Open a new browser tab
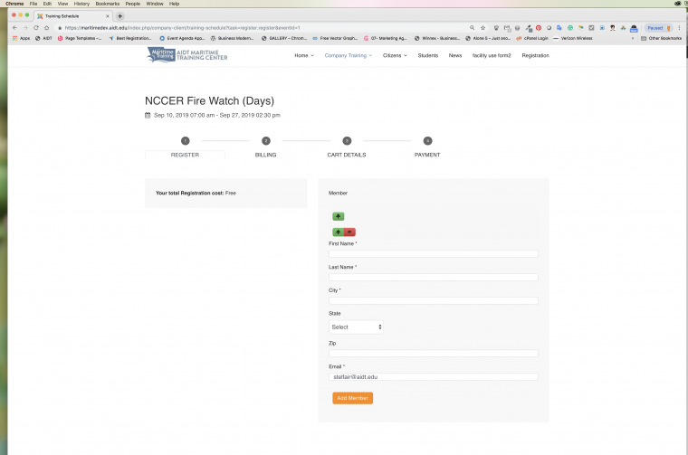The image size is (688, 455). (119, 16)
